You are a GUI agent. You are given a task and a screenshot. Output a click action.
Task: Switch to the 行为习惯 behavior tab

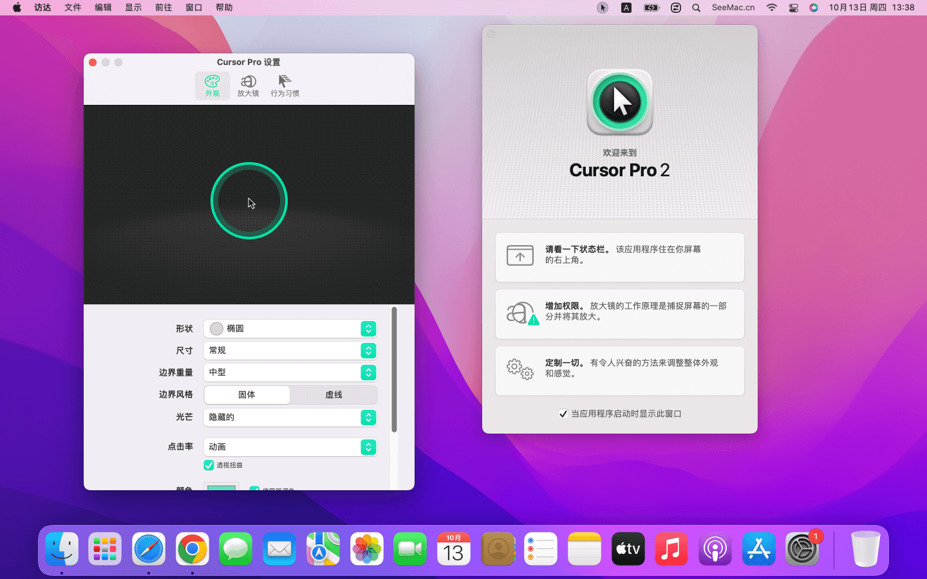click(285, 86)
